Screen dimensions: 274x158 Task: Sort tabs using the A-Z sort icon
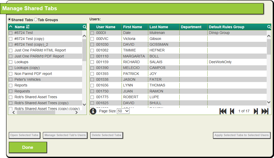pos(28,27)
